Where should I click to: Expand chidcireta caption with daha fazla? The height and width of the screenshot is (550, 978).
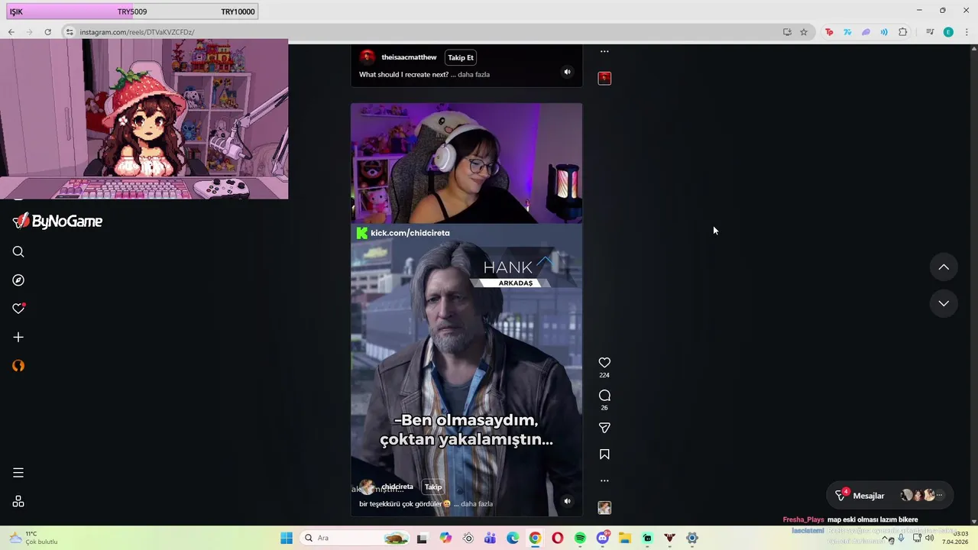click(x=477, y=503)
